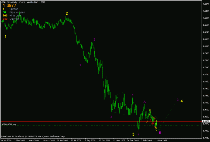
Task: Click the GBPUSDm,Daily chart title
Action: click(9, 2)
